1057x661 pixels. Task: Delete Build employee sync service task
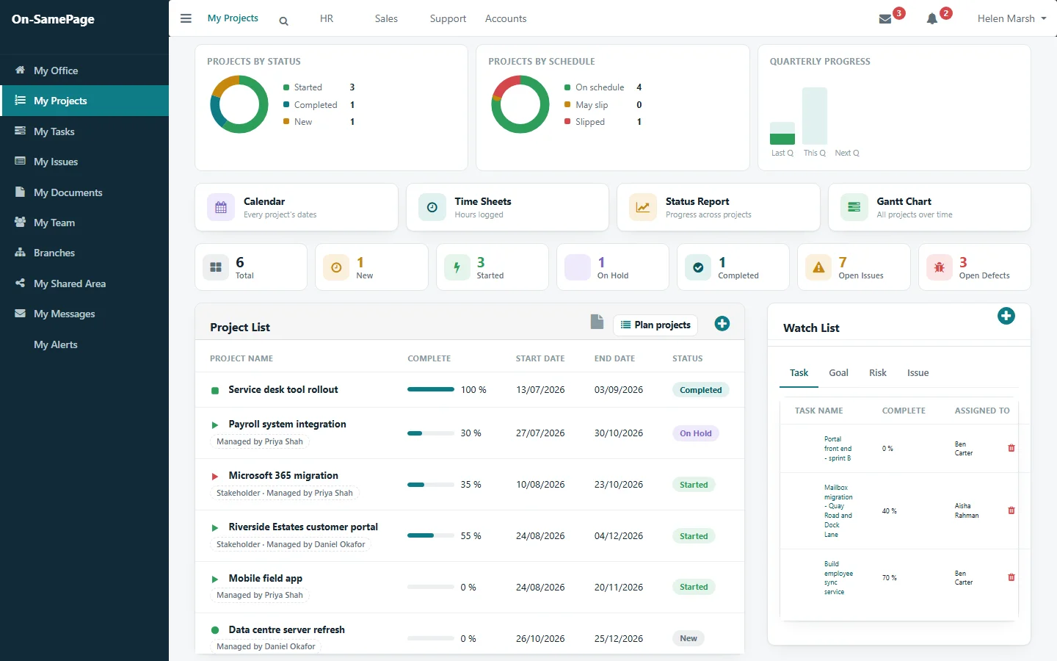click(x=1011, y=577)
